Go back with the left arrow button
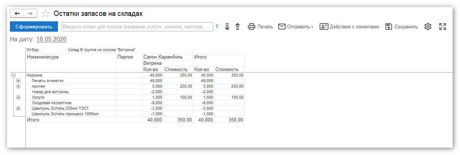Viewport: 460px width, 155px height. [x=17, y=13]
